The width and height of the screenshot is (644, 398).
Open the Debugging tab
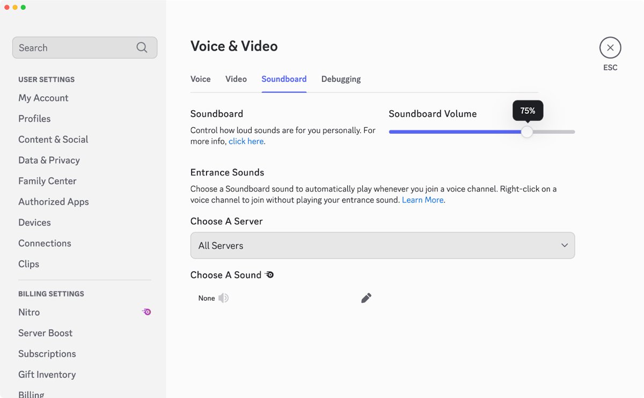tap(341, 79)
